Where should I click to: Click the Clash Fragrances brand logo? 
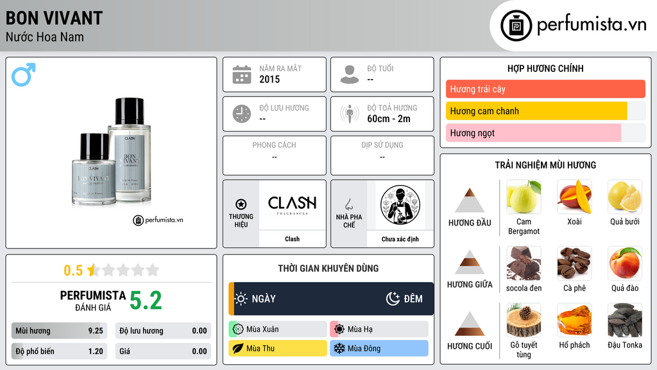[x=292, y=205]
